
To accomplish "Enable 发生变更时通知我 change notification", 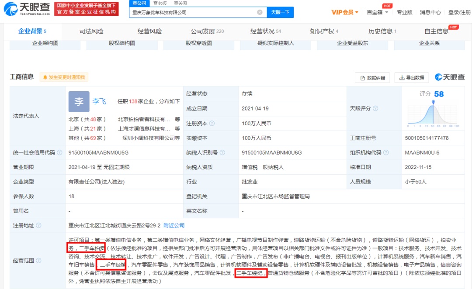I will (64, 77).
